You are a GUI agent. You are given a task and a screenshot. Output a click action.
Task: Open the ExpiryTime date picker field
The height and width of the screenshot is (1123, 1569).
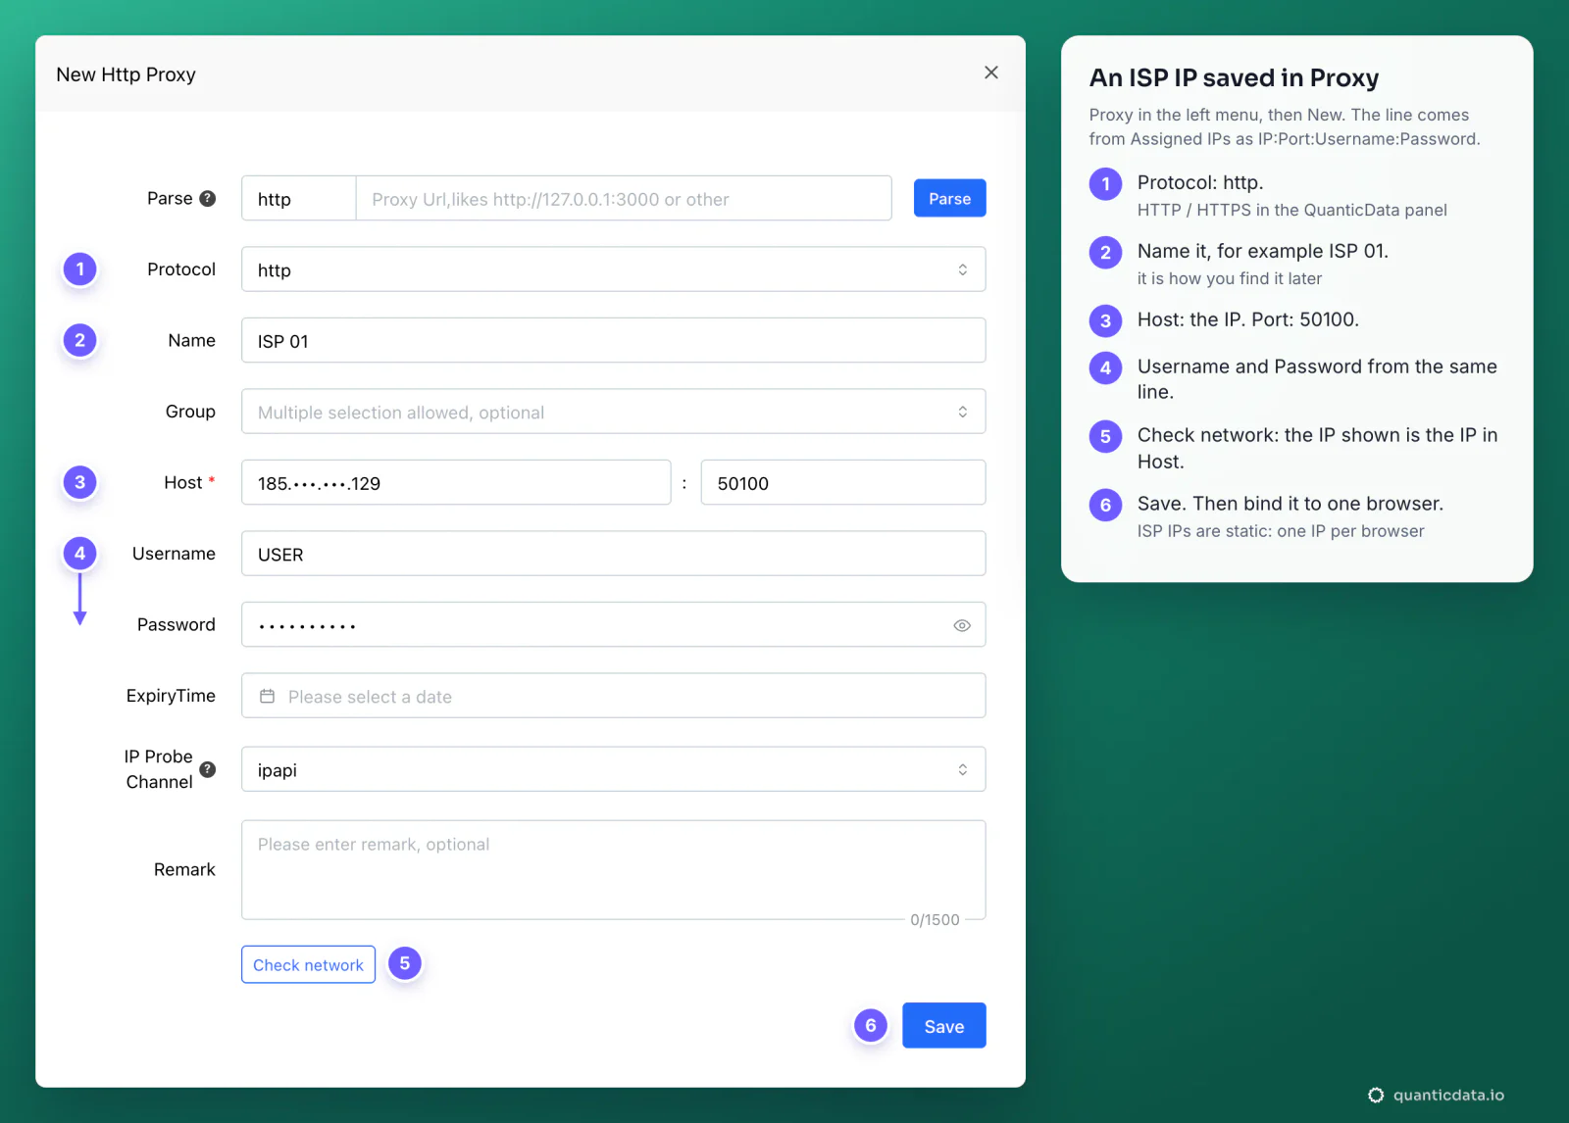(x=614, y=696)
